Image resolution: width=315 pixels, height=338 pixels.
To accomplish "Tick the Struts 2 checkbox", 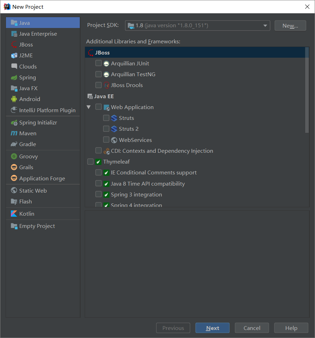I will (106, 129).
